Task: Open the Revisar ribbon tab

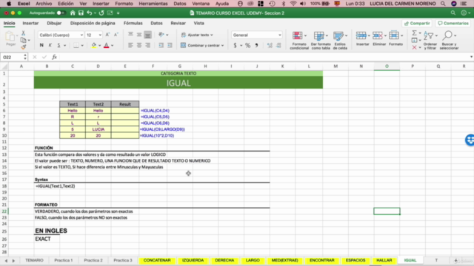Action: 178,23
